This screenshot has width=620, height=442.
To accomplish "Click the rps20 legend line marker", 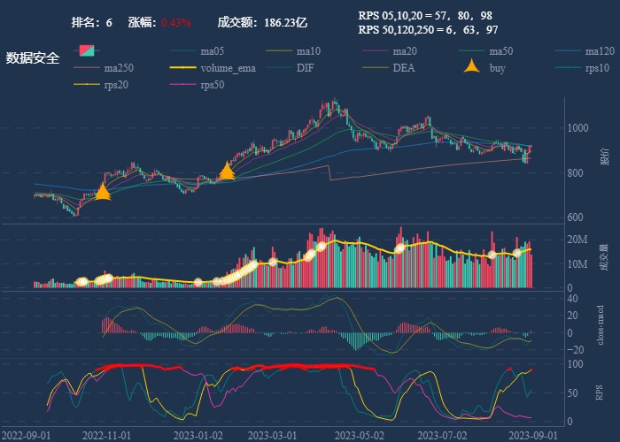I will (x=89, y=85).
